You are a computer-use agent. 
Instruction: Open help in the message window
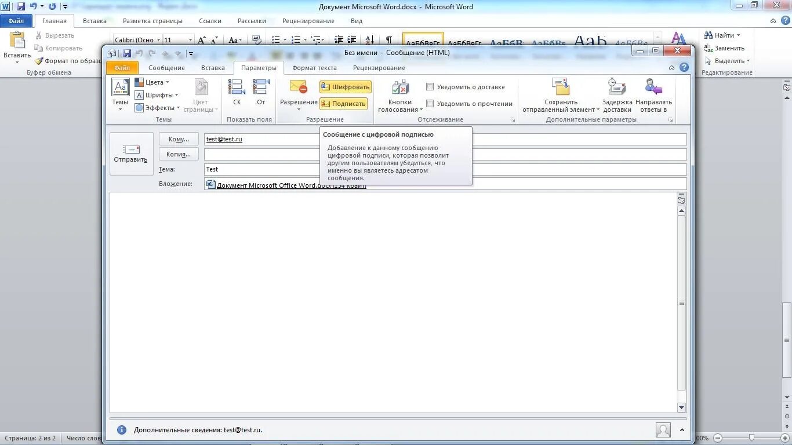pos(684,67)
